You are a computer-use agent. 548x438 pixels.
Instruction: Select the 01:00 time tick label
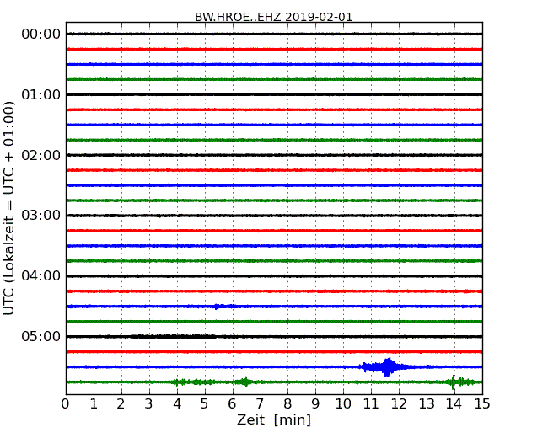[41, 94]
